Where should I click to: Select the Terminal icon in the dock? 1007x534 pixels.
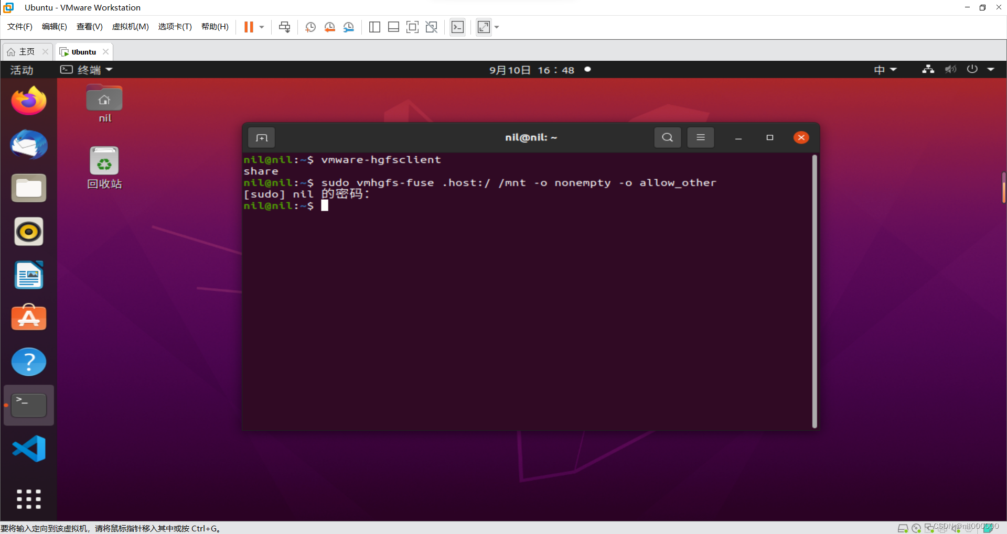pos(29,405)
